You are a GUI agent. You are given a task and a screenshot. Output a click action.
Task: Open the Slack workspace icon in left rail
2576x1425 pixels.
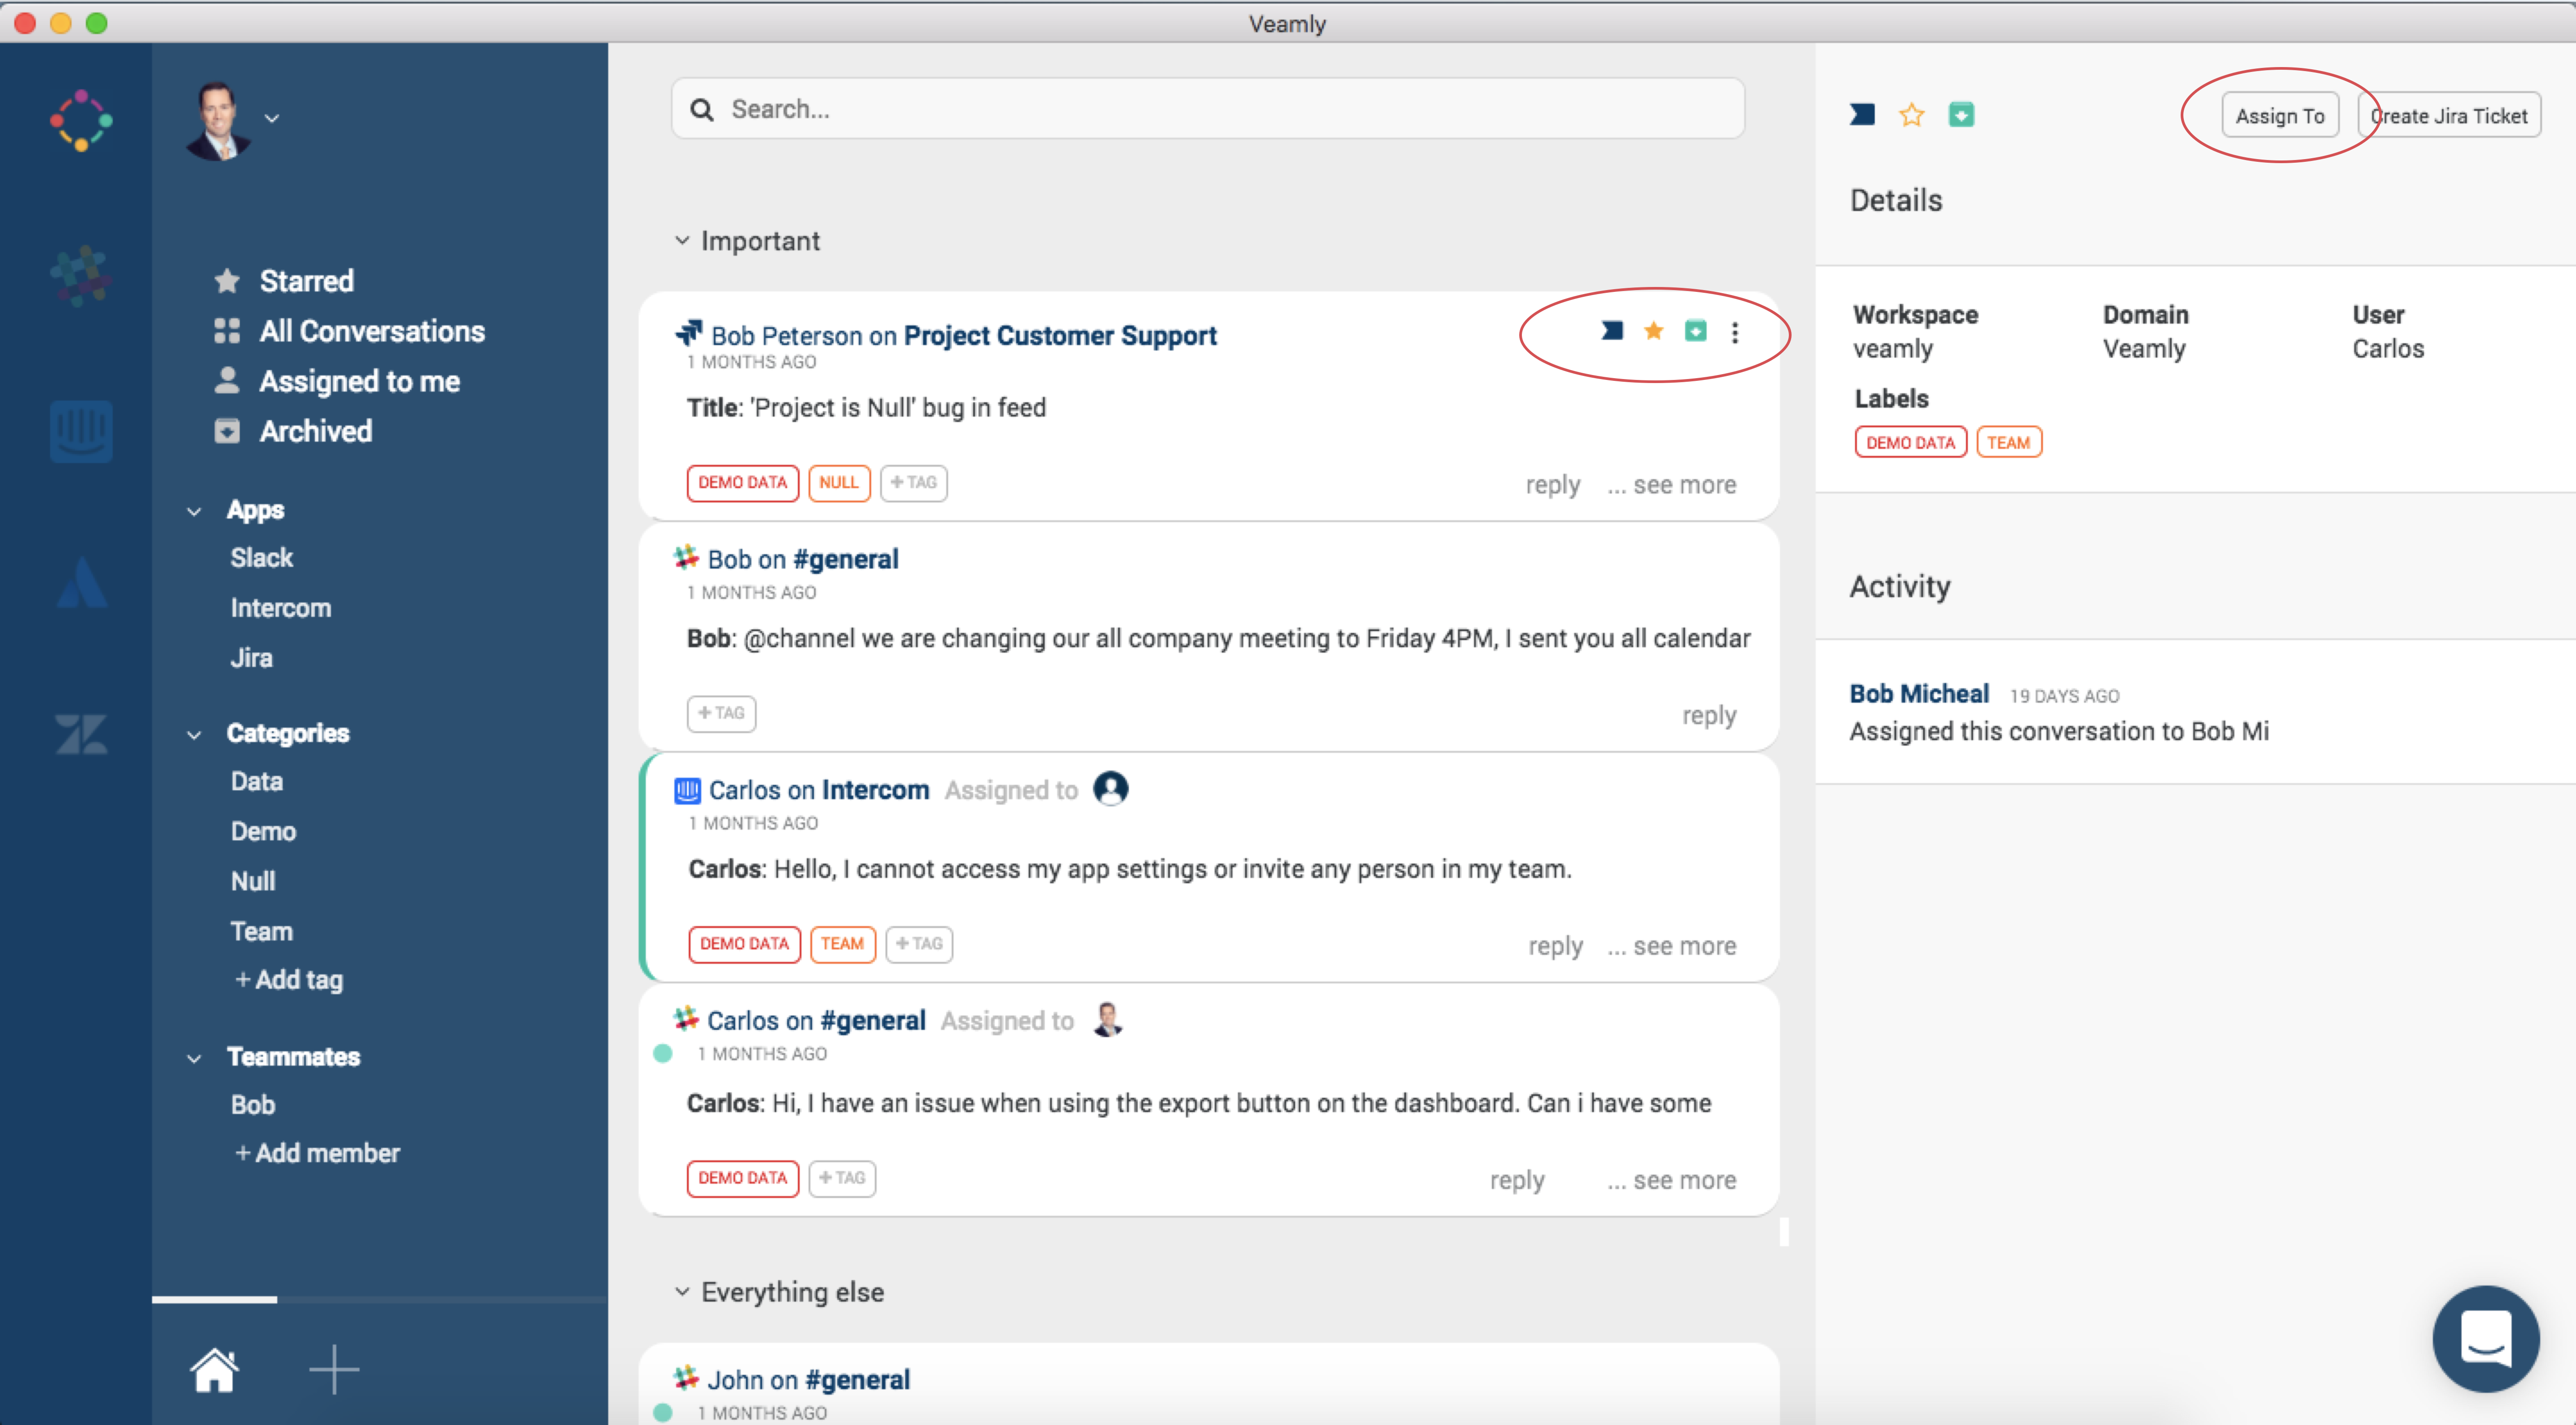(81, 276)
